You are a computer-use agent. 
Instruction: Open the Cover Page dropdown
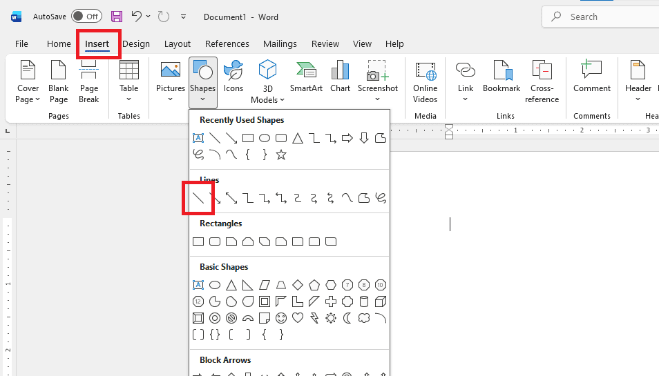28,82
